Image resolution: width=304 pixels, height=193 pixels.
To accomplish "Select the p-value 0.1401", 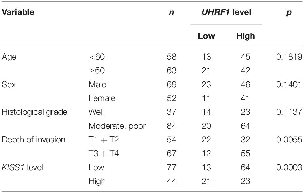I will point(289,84).
